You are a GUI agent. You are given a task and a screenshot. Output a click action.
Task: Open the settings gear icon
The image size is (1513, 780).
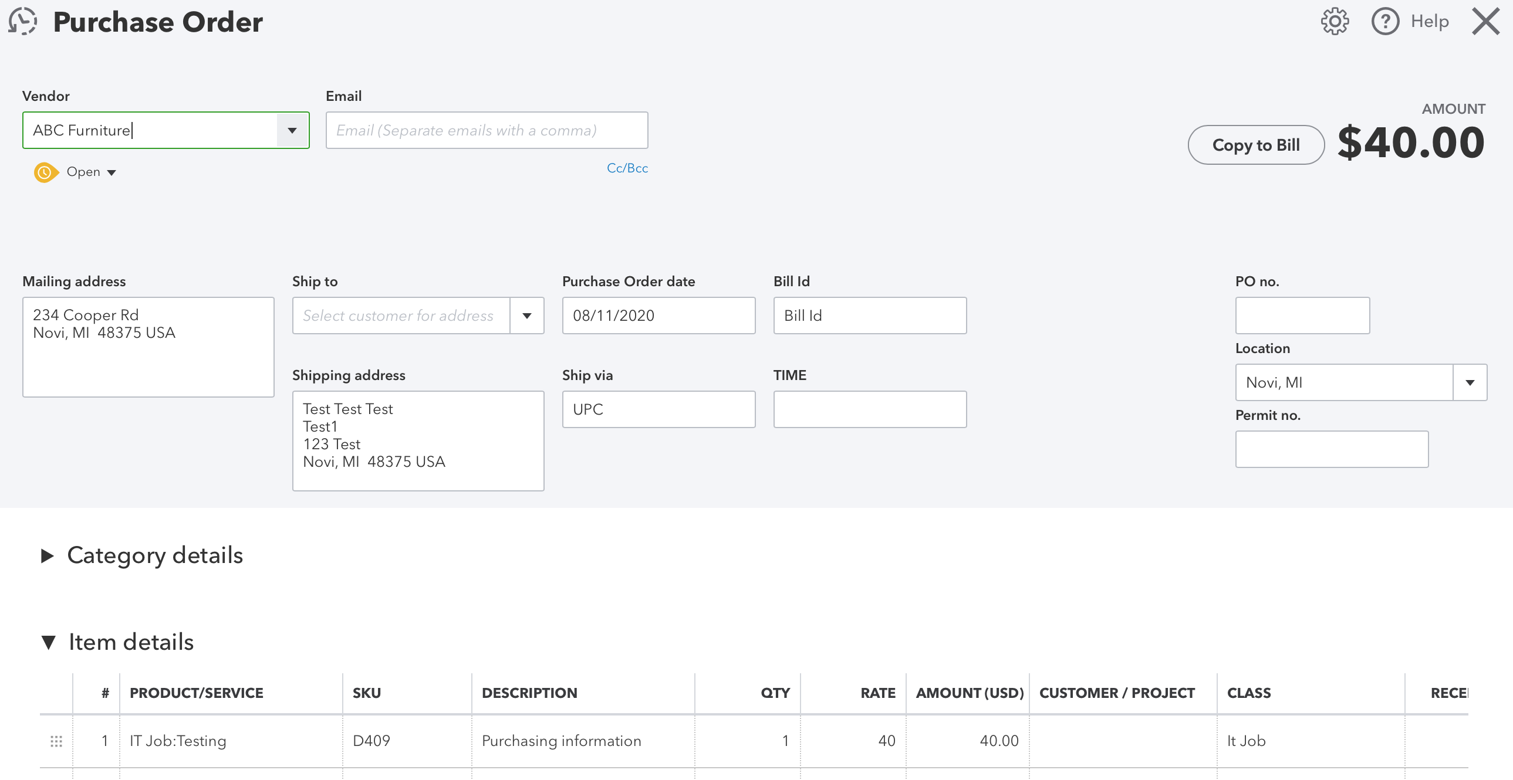pos(1335,22)
